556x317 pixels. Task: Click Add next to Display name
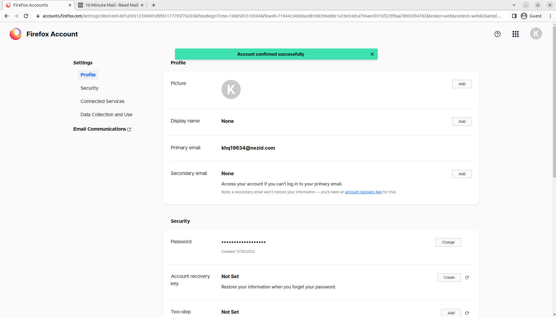coord(462,122)
